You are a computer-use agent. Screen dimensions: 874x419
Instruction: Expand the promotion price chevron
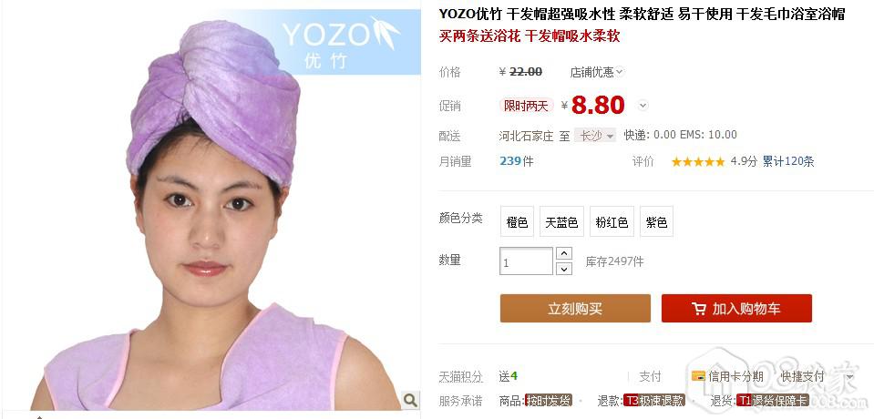[x=643, y=106]
